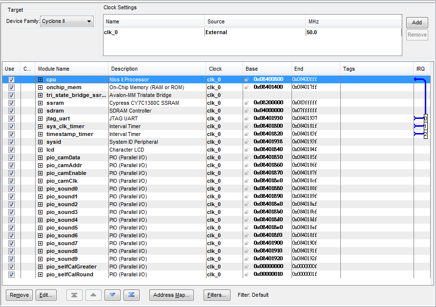
Task: Select base address 0x08401840 of lcd
Action: coord(268,149)
